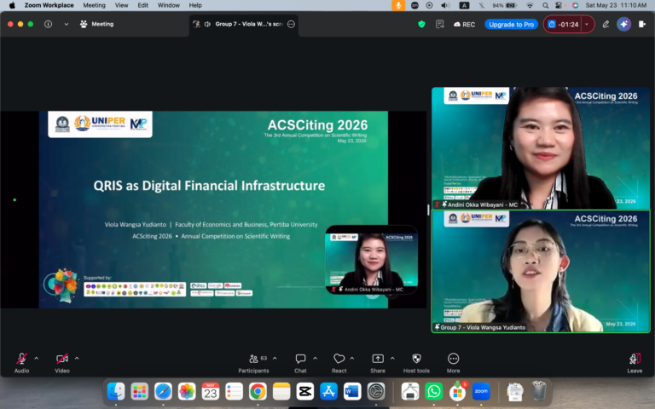The image size is (655, 409).
Task: Open Google Chrome from the Dock
Action: click(x=258, y=391)
